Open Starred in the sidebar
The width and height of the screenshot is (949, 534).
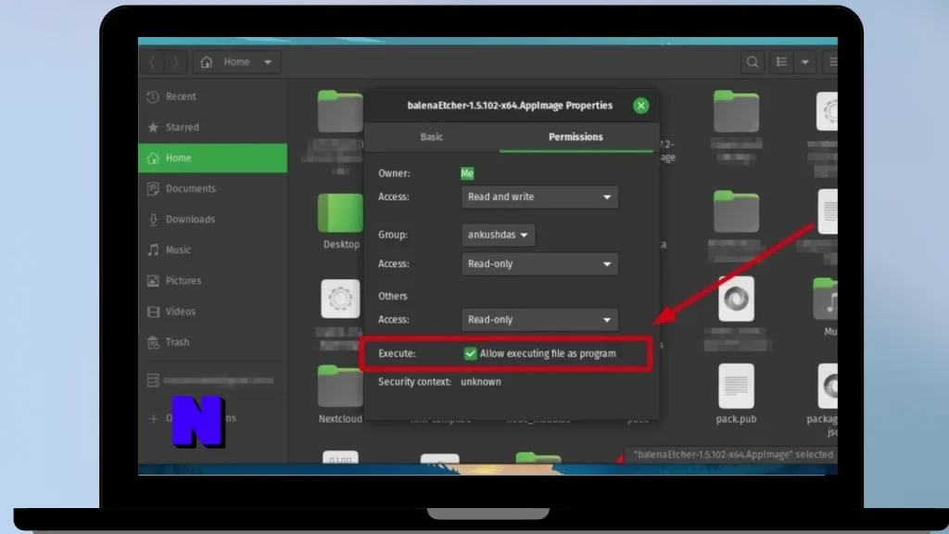[212, 127]
